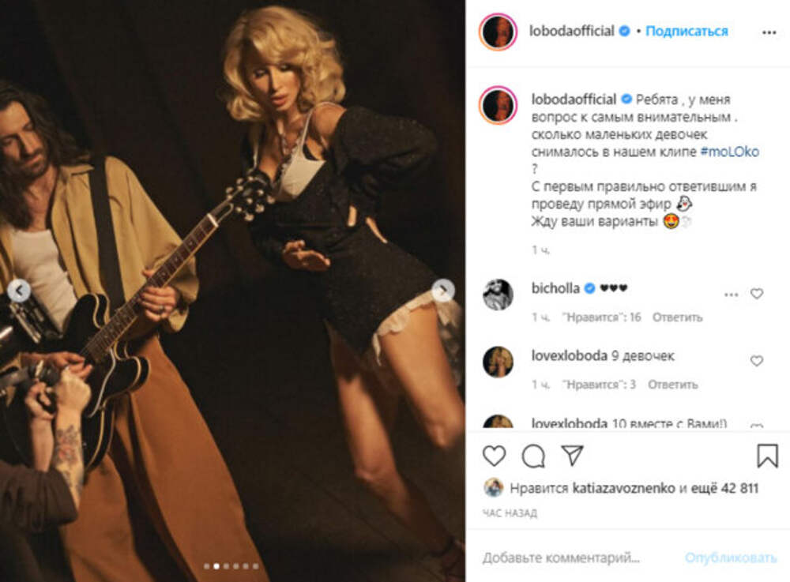Like the "9 девочек" comment heart
The image size is (790, 582).
click(757, 361)
